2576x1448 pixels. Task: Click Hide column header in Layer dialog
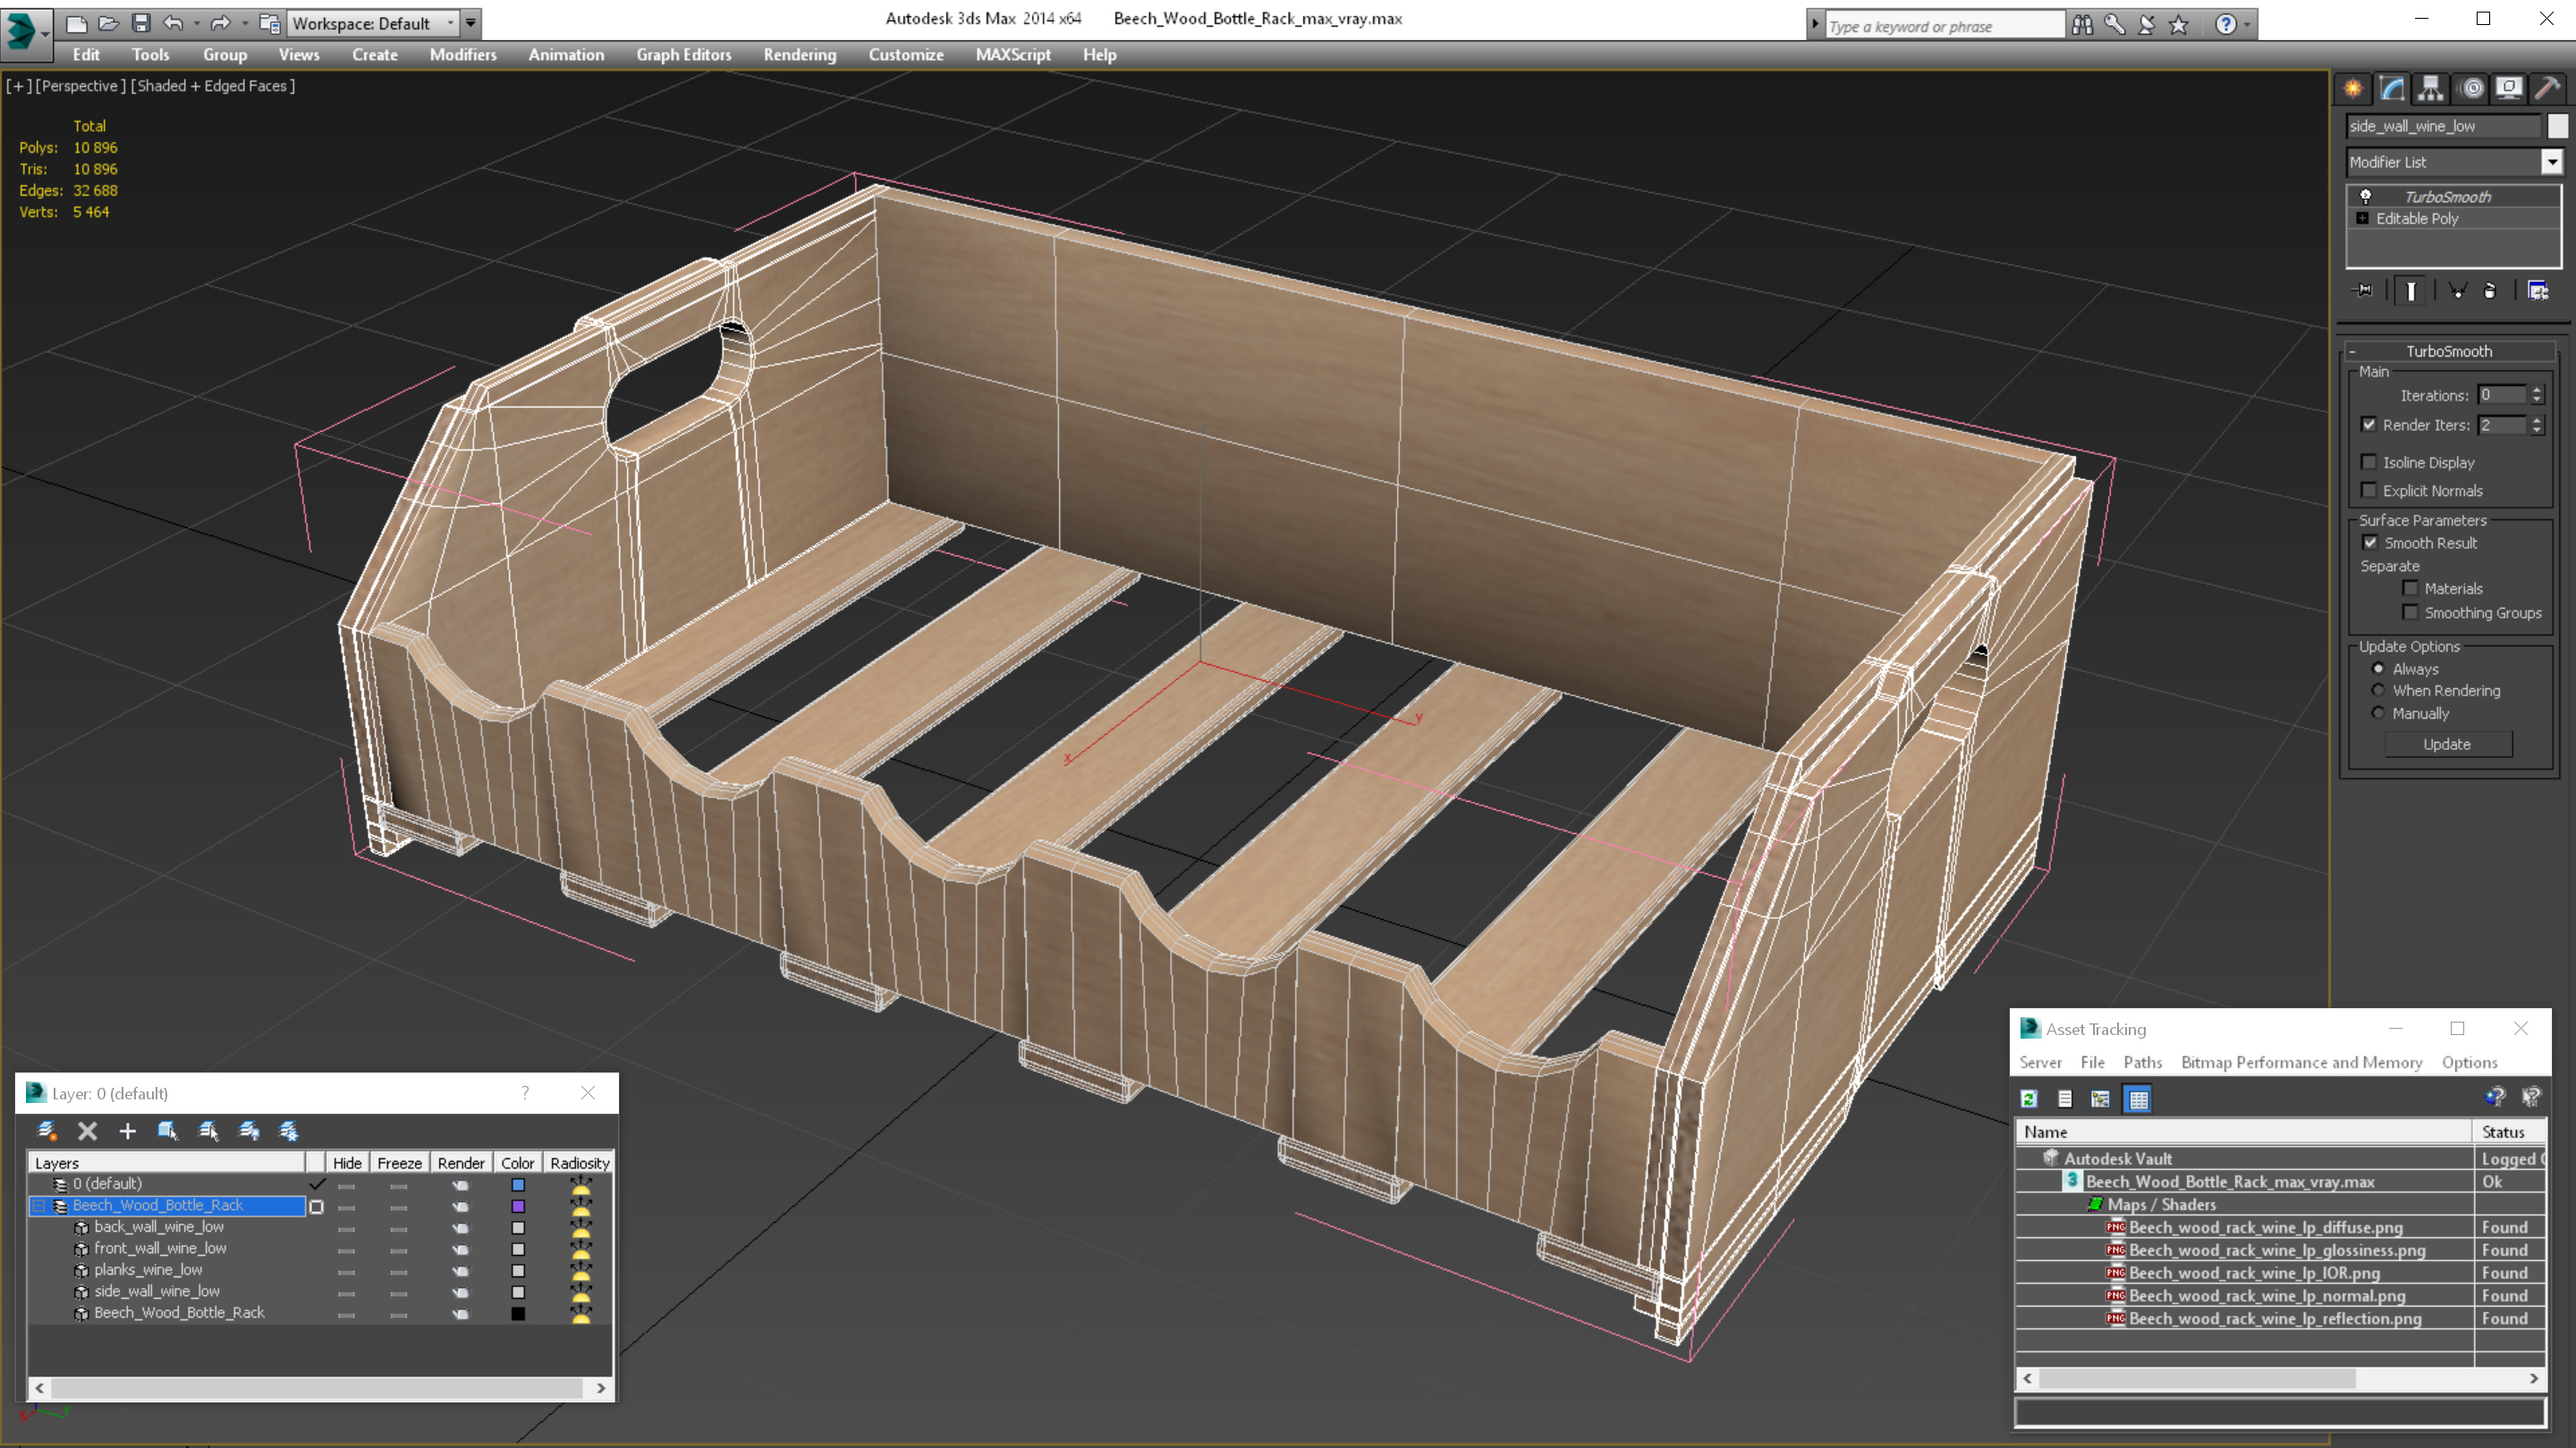coord(347,1162)
